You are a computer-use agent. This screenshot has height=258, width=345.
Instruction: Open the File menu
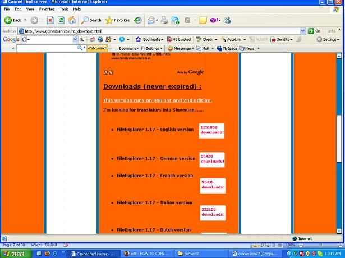[x=7, y=9]
